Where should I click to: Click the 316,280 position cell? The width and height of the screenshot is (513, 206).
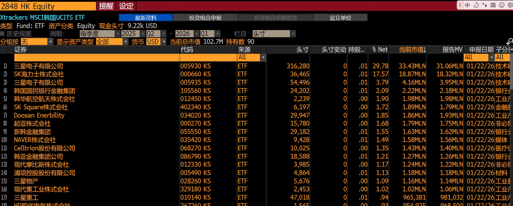(x=298, y=66)
